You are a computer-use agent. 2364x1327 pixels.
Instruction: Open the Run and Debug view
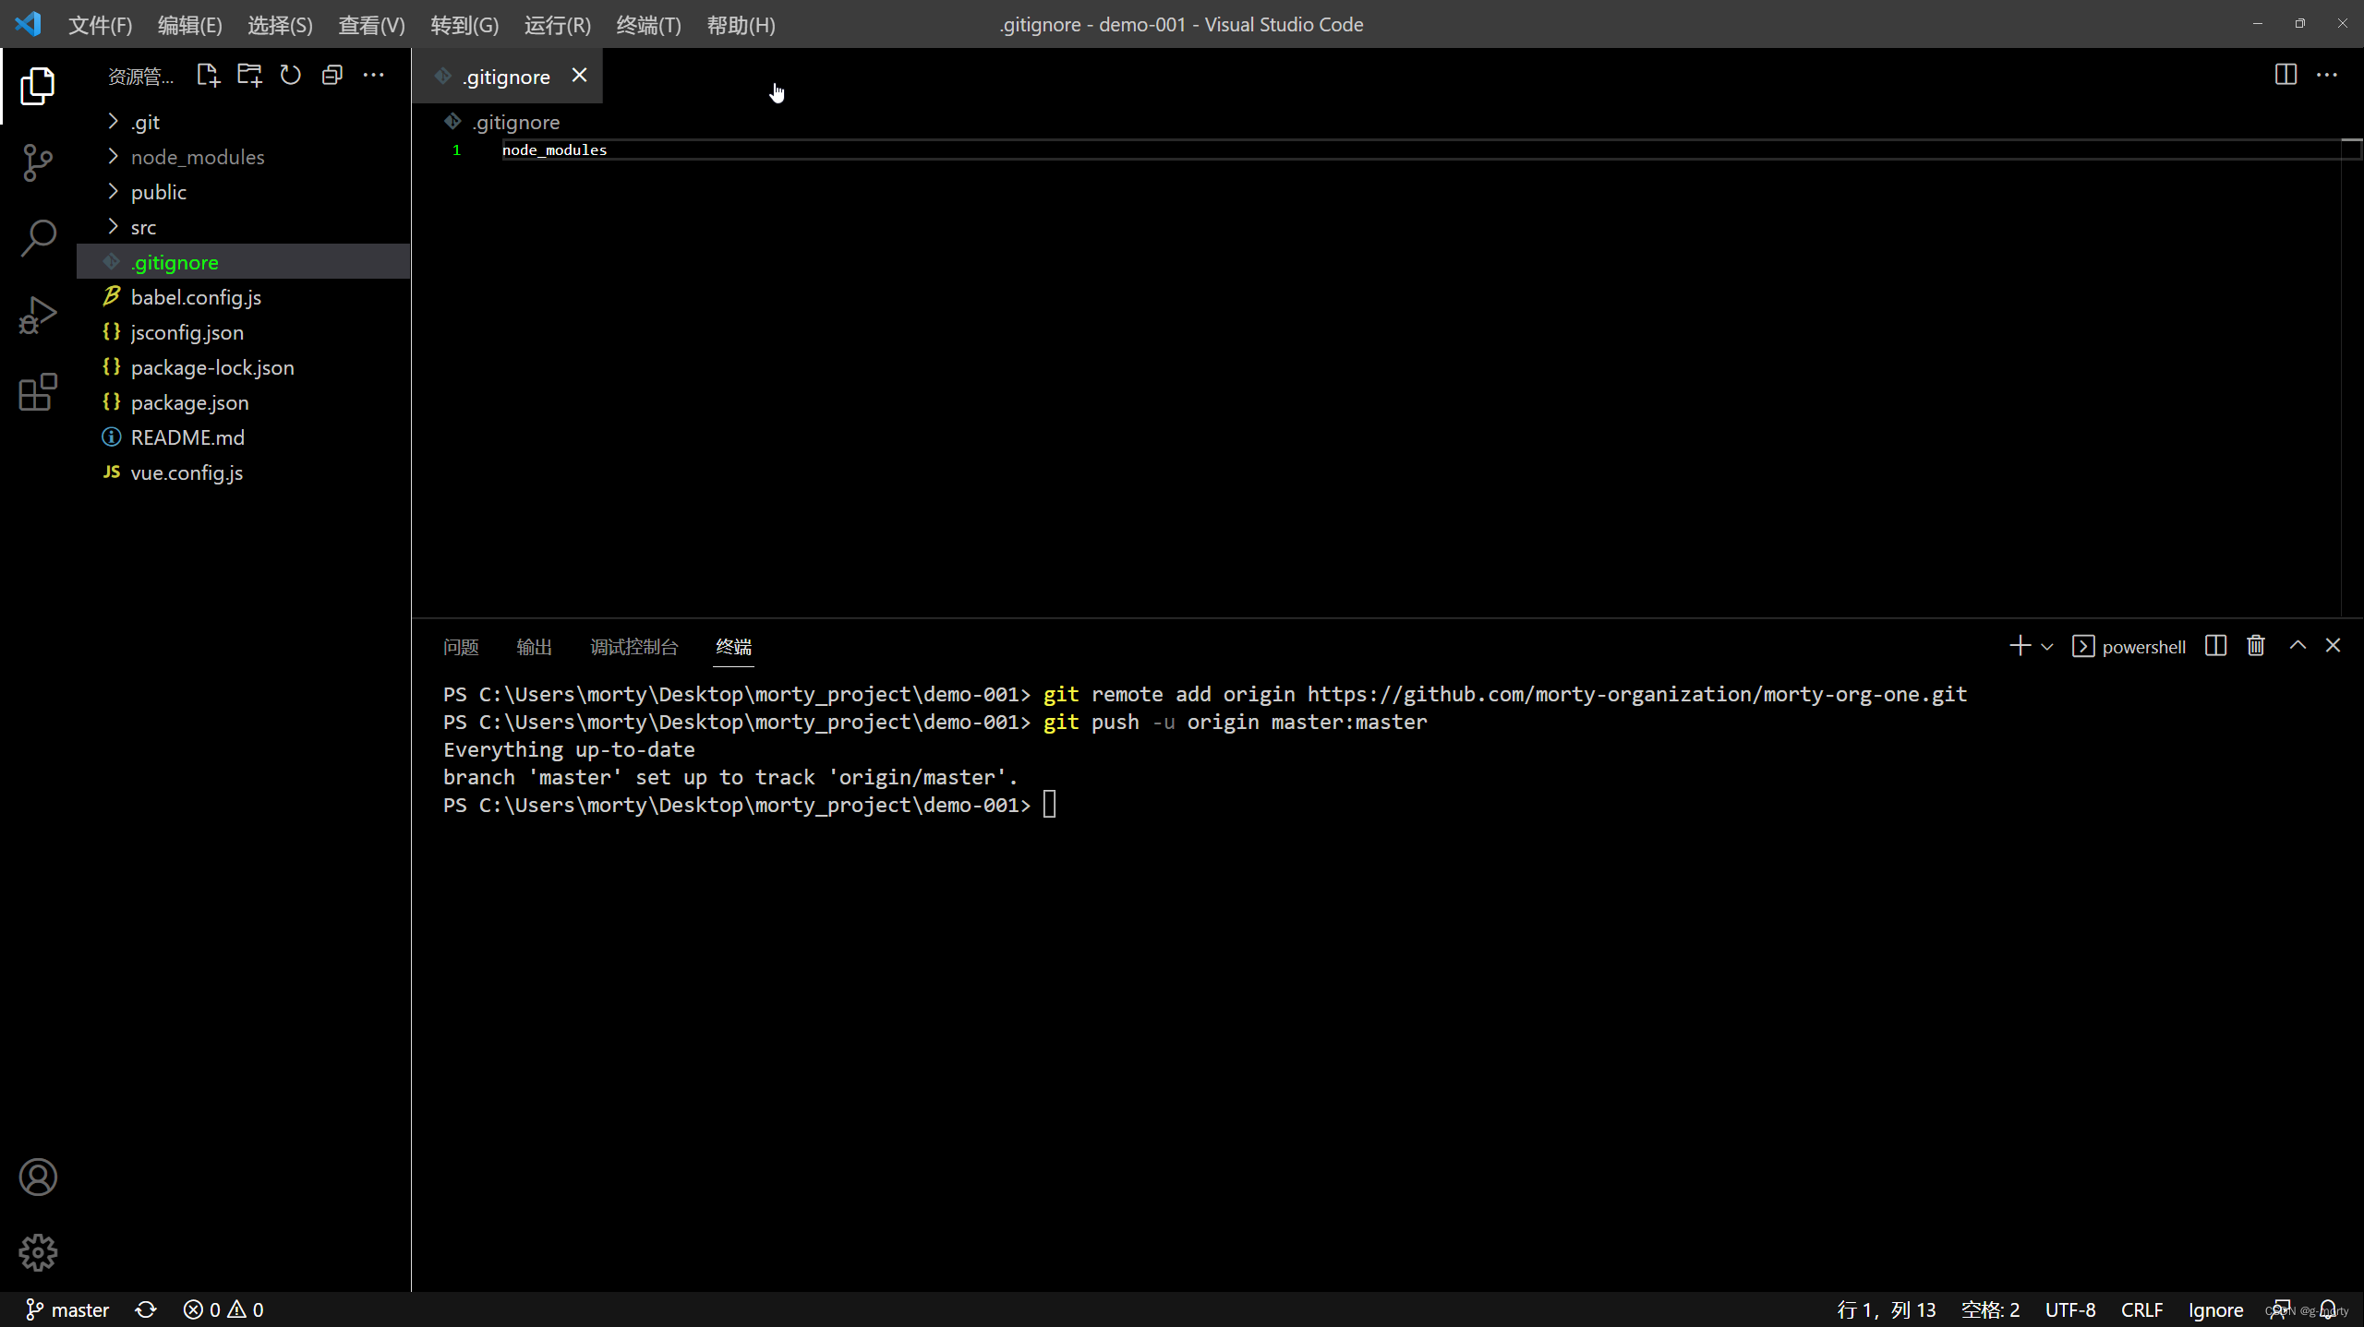click(38, 316)
